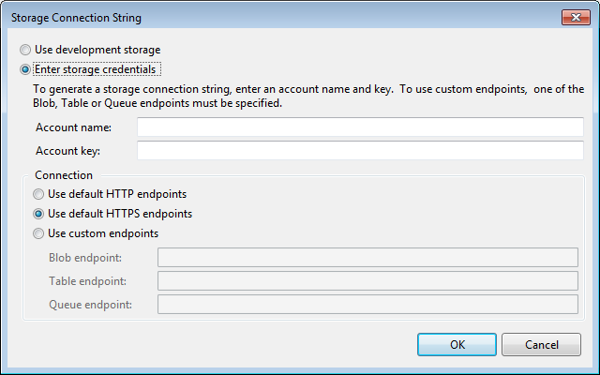
Task: Click the Account key label
Action: point(67,151)
